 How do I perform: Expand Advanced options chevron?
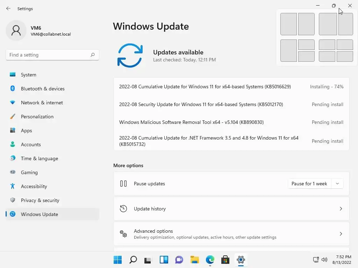(x=341, y=234)
